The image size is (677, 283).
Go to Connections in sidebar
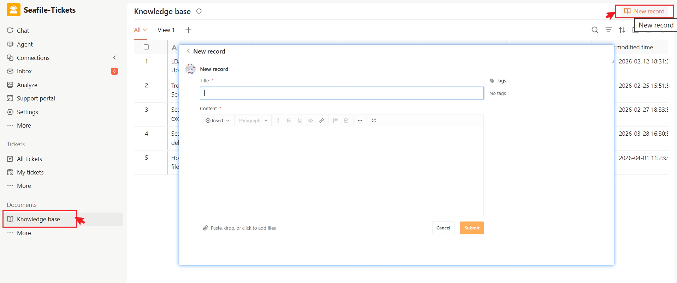pos(33,58)
